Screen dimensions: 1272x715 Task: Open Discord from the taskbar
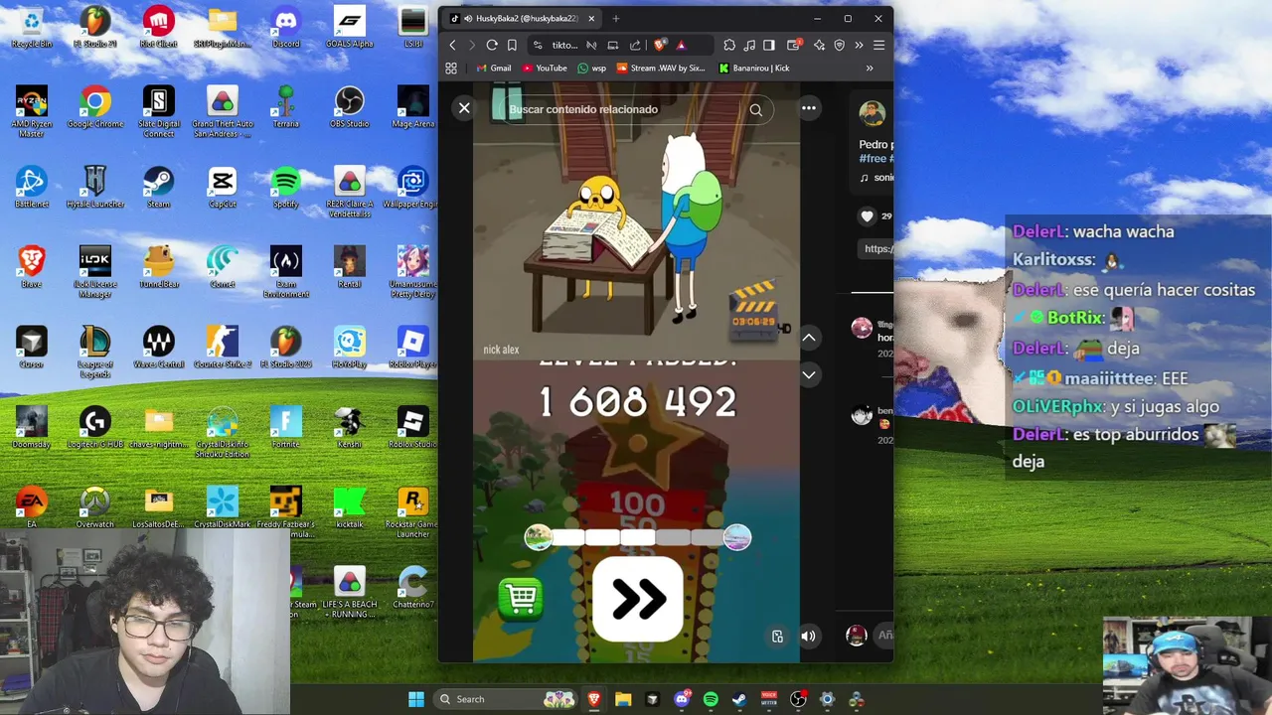(682, 699)
